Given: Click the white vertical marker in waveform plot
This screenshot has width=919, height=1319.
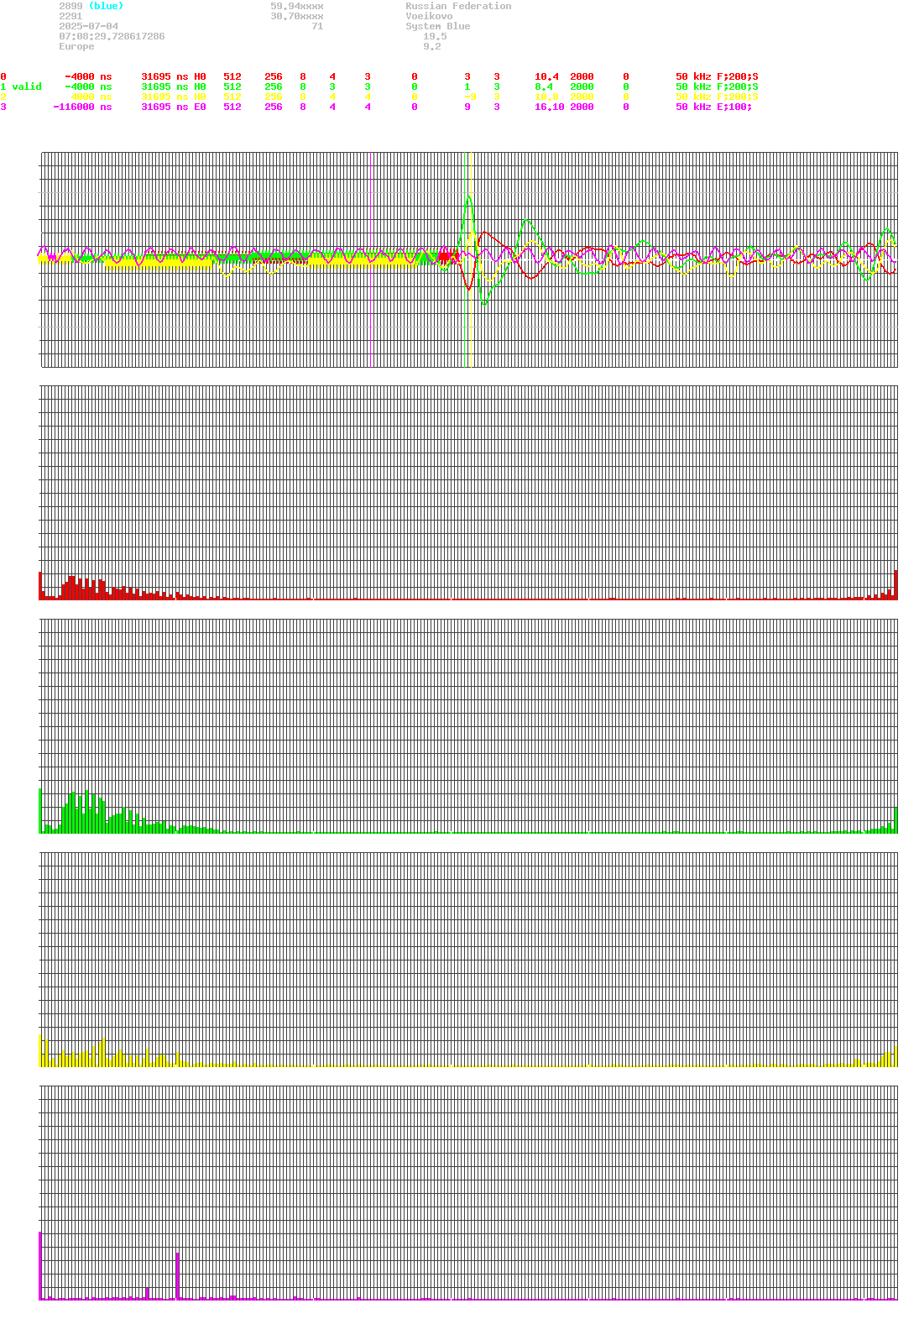Looking at the screenshot, I should tap(471, 259).
